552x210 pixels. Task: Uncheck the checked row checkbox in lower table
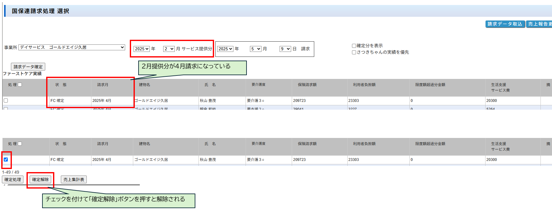pos(6,160)
